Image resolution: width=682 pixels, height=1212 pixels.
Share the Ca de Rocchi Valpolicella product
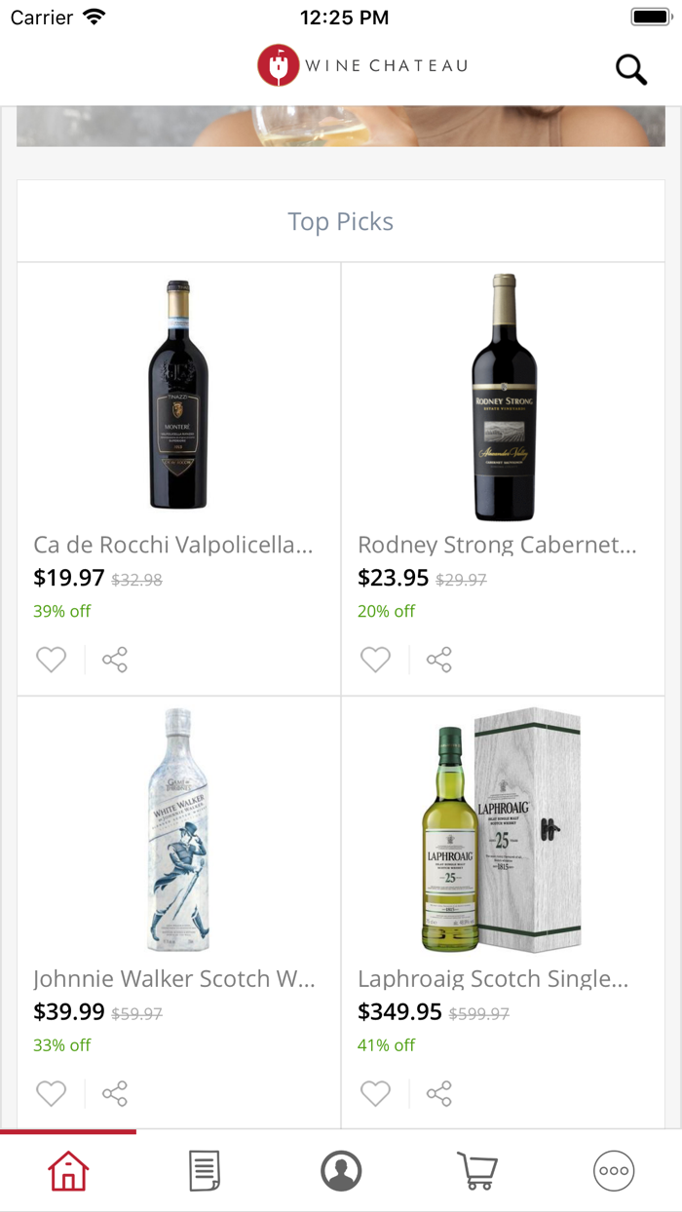click(115, 659)
